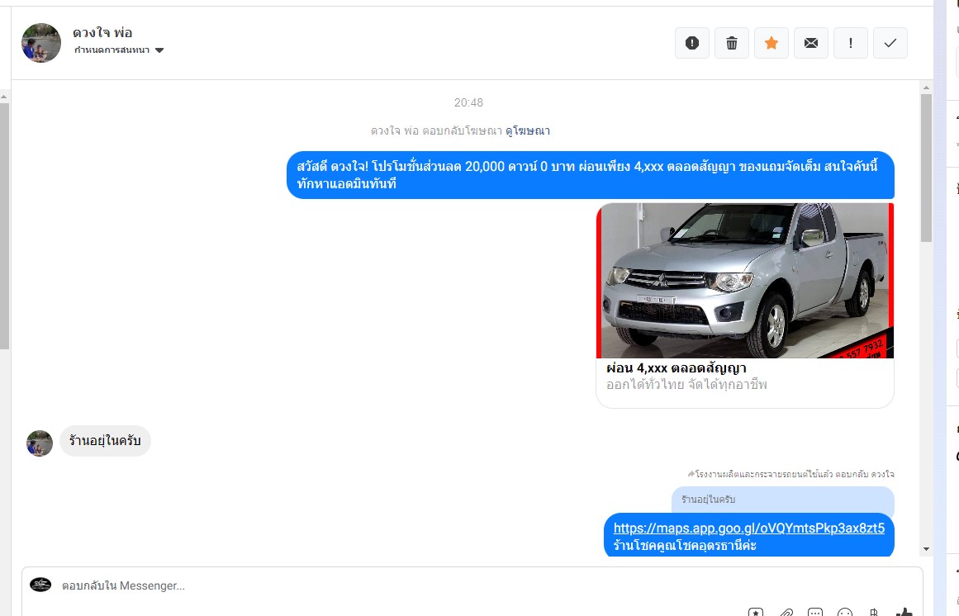Attach a file with paperclip icon
This screenshot has width=959, height=616.
(786, 612)
